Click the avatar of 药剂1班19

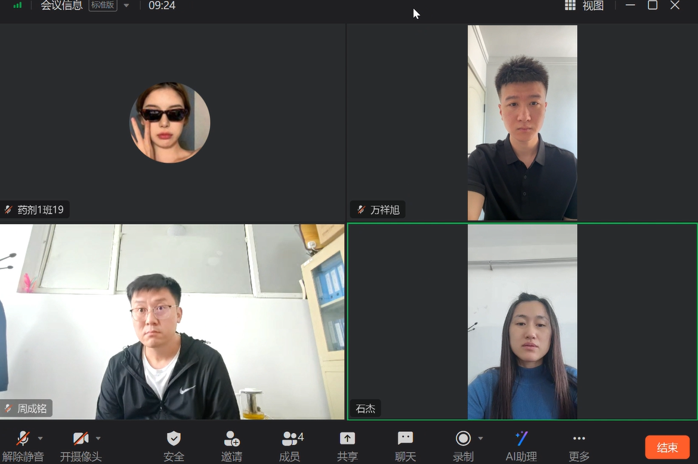coord(169,122)
